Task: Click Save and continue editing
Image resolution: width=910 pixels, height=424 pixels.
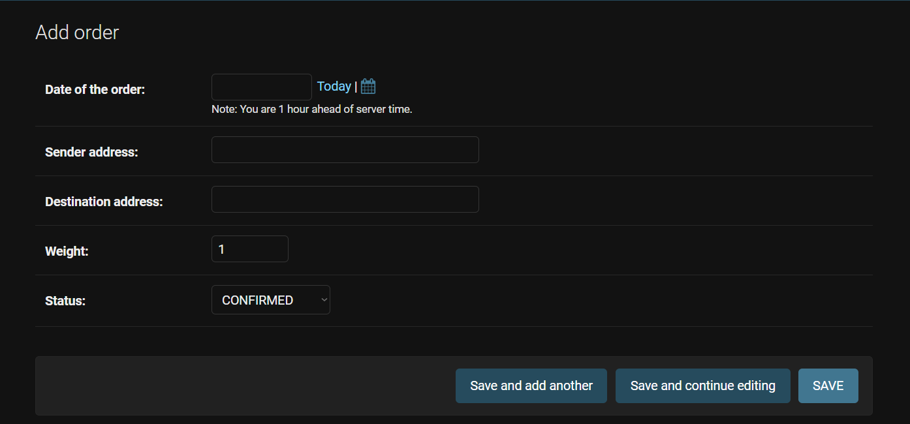Action: [702, 386]
